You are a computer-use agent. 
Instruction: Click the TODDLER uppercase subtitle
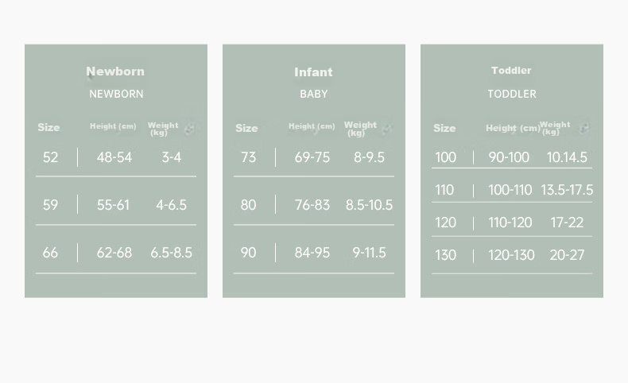512,94
